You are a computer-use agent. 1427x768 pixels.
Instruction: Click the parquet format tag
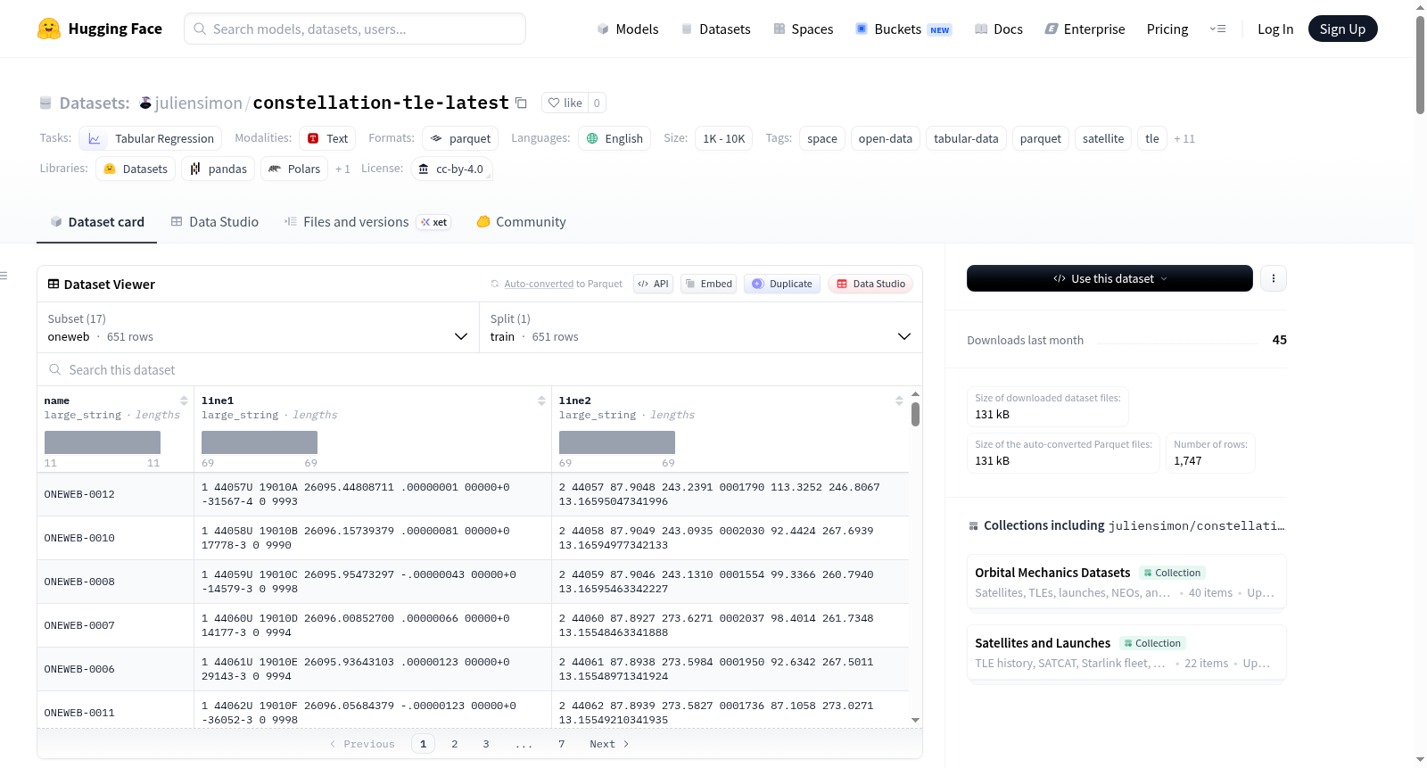pyautogui.click(x=460, y=138)
